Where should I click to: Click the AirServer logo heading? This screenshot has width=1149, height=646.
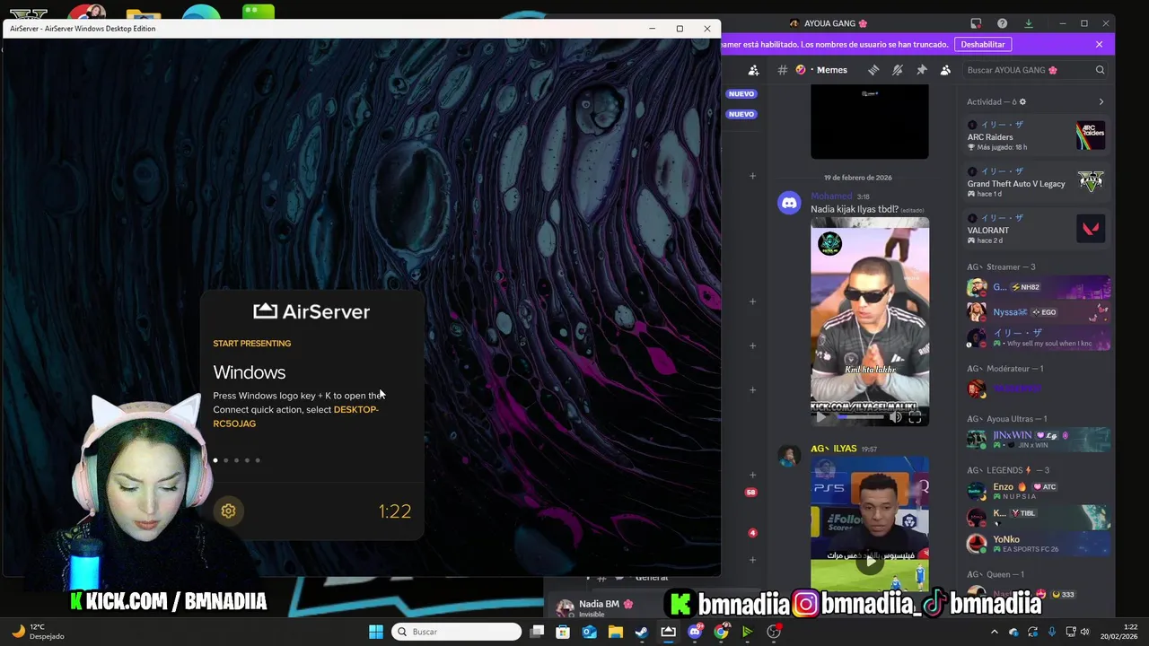point(311,311)
